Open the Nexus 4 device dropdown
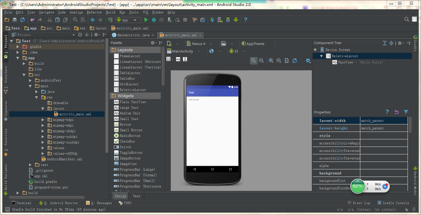The height and width of the screenshot is (215, 421). [x=199, y=44]
